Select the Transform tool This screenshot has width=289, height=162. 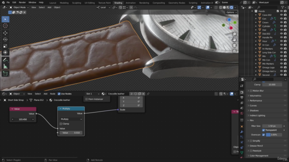tap(5, 52)
